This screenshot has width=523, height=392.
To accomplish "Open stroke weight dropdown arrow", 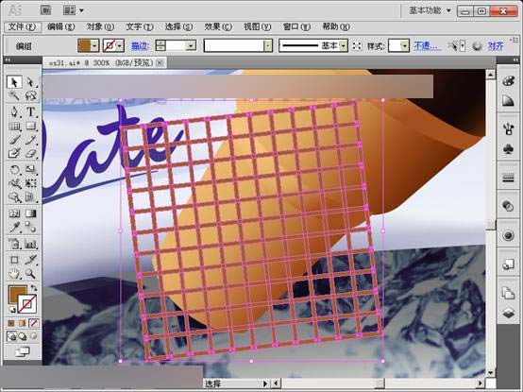I will [x=191, y=45].
